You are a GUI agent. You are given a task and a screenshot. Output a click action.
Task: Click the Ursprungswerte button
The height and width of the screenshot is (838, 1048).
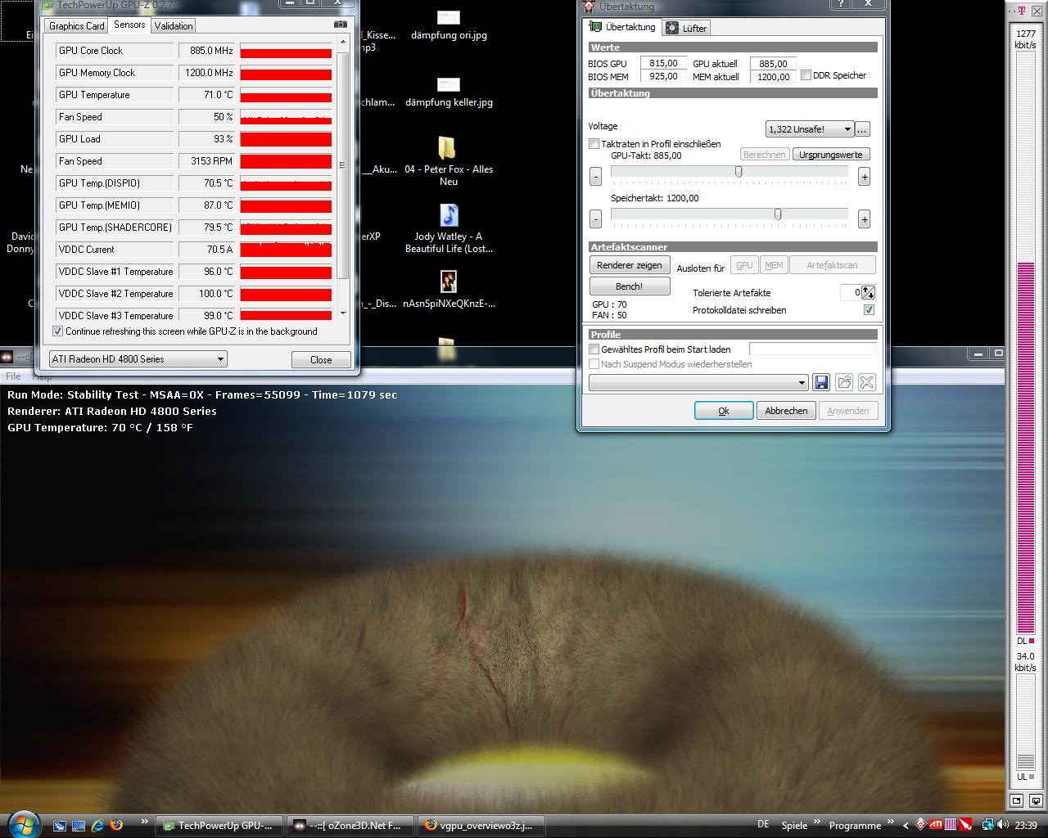tap(831, 154)
